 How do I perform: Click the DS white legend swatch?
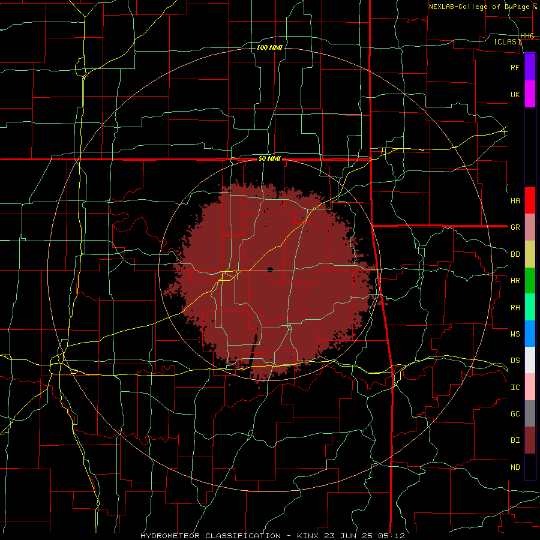(530, 360)
